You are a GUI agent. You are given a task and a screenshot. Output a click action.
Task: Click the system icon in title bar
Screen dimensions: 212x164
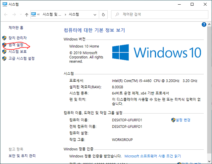point(5,4)
